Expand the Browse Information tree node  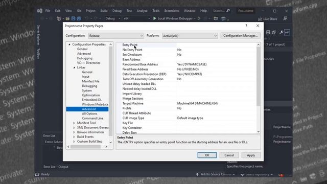pyautogui.click(x=74, y=132)
